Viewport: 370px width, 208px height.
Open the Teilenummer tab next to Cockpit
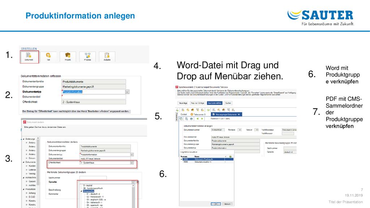pos(198,114)
